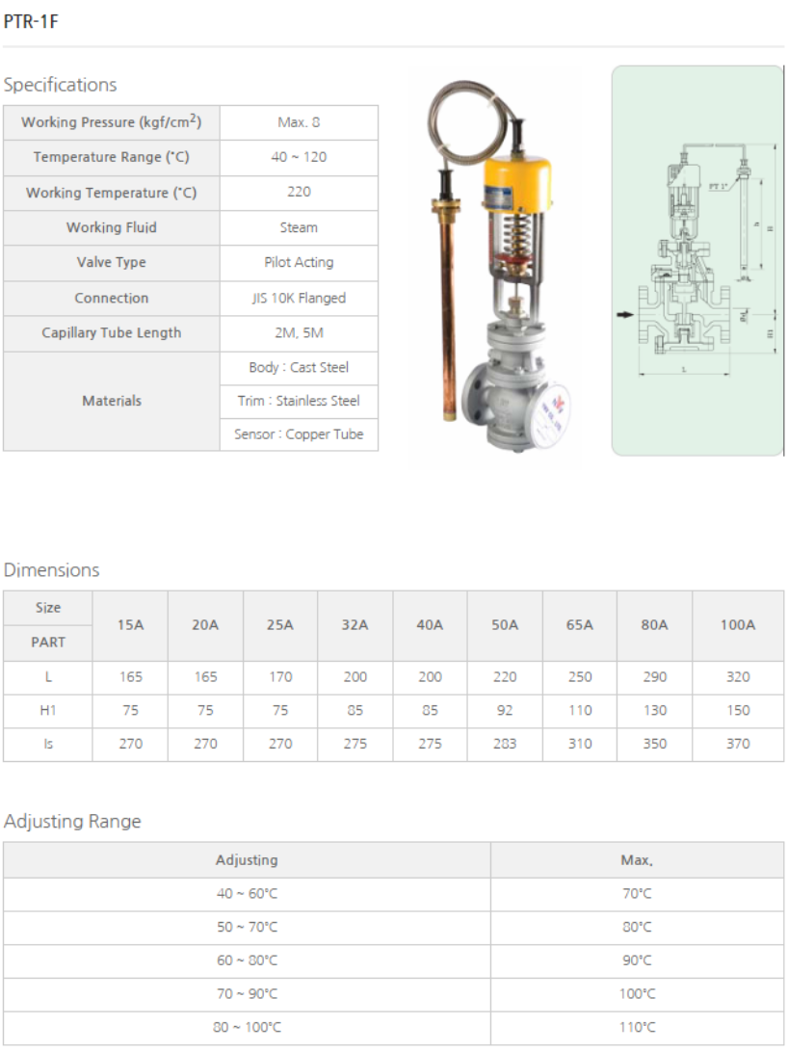Select the Capillary Tube Length label

tap(112, 332)
